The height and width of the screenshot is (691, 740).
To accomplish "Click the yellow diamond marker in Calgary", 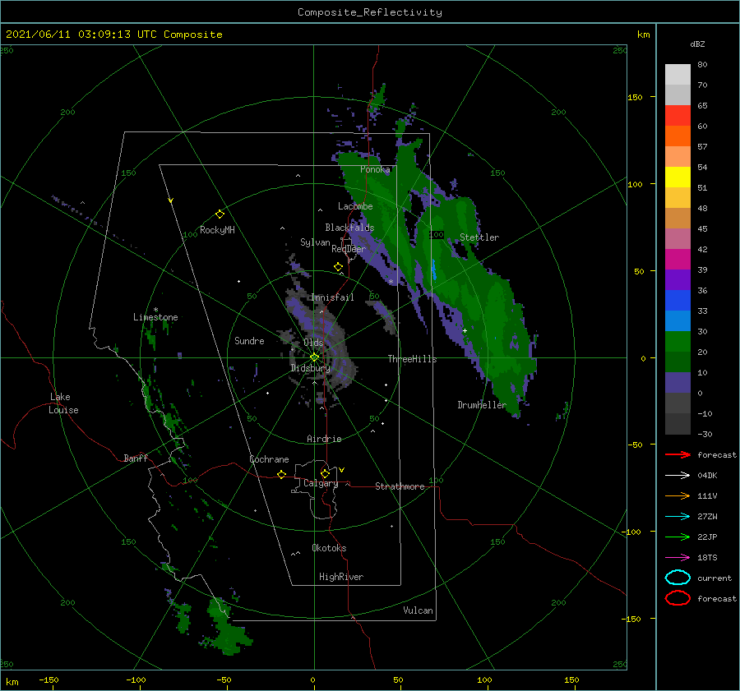I will [325, 473].
